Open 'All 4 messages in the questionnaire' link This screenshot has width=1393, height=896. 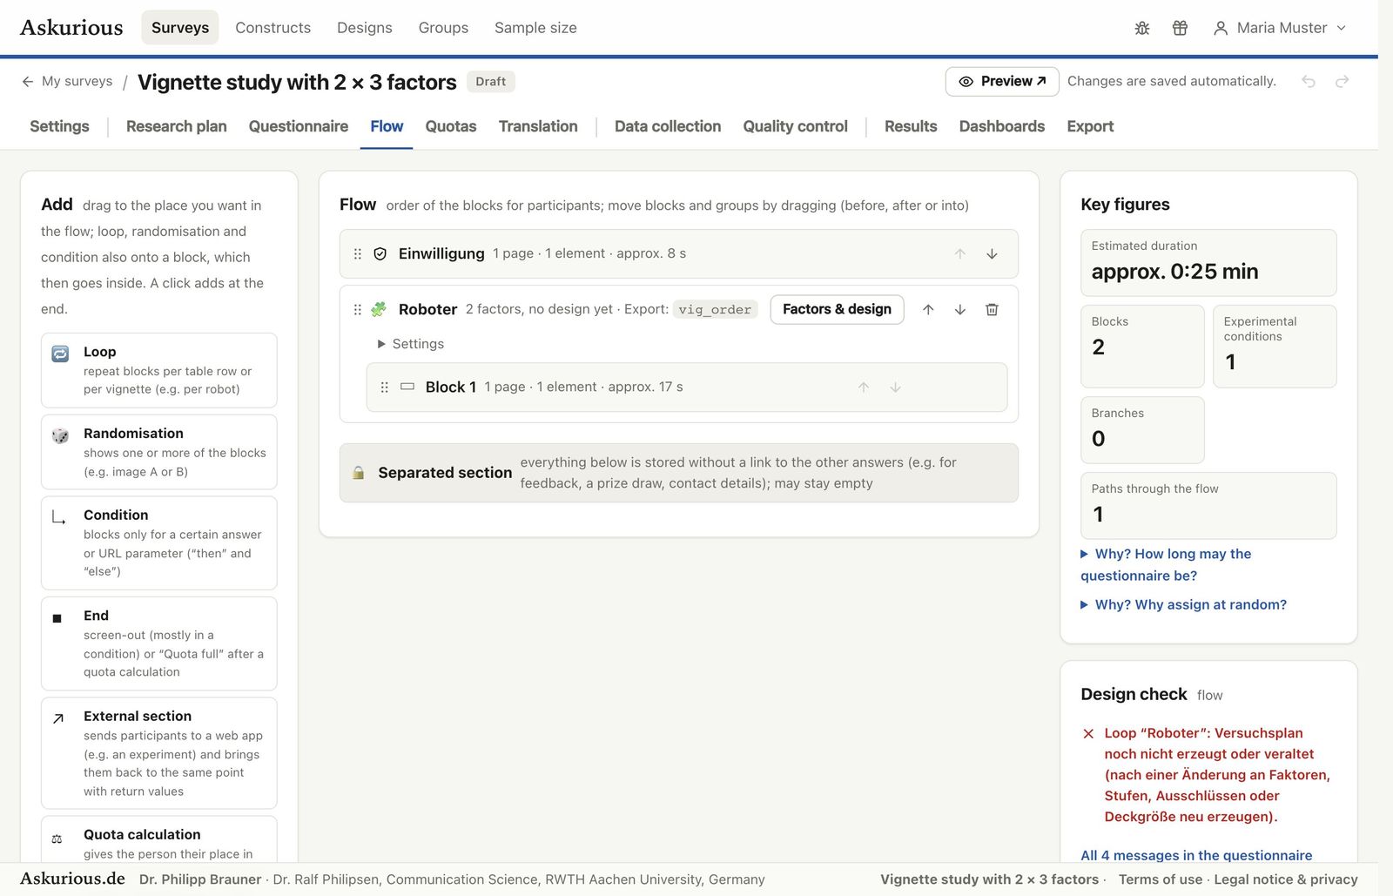pos(1196,855)
